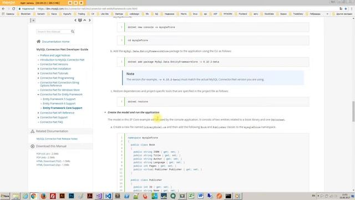Open Introduction to MySQL Connector/Net link

(x=62, y=60)
